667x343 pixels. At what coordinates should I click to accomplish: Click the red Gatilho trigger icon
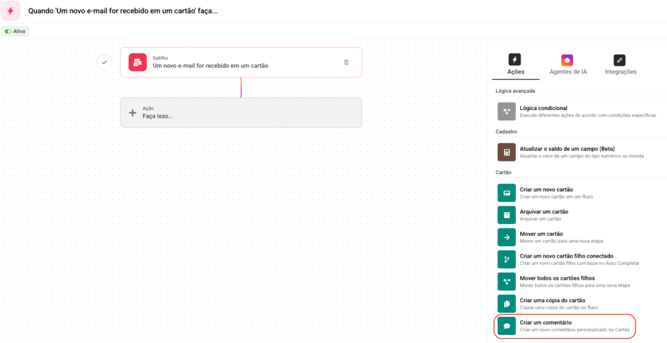point(137,62)
